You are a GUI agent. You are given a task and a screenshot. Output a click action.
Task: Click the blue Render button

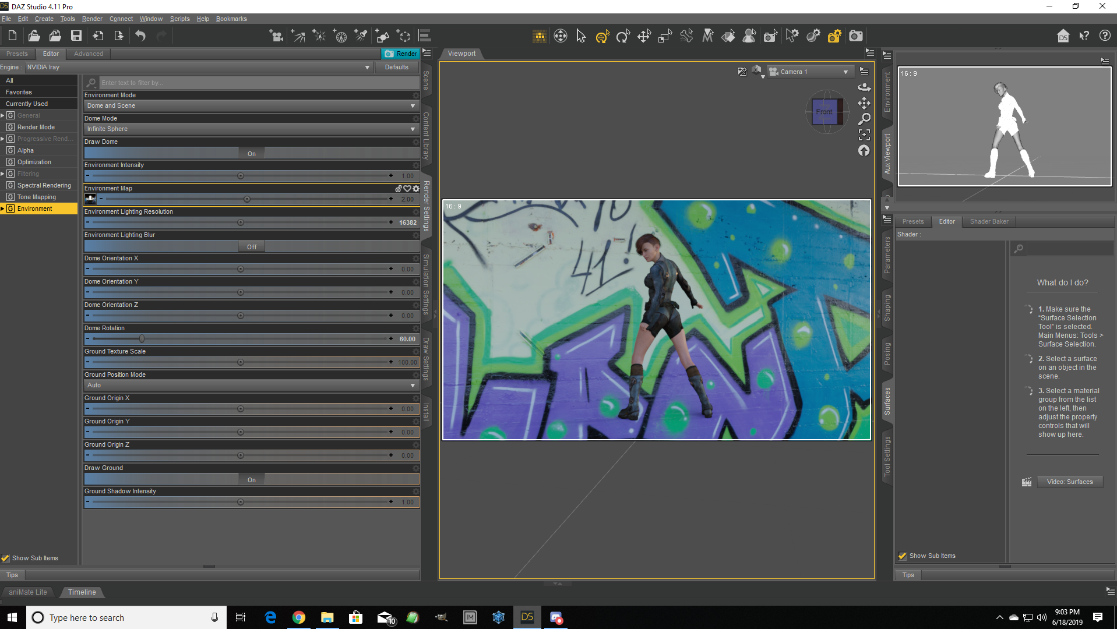pyautogui.click(x=400, y=54)
